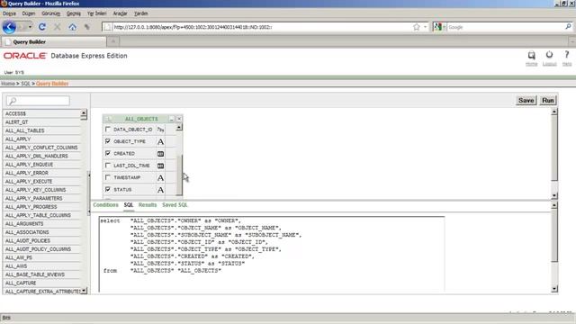Select ALL_CAPTURE in the table list
This screenshot has height=324, width=576.
(x=41, y=283)
